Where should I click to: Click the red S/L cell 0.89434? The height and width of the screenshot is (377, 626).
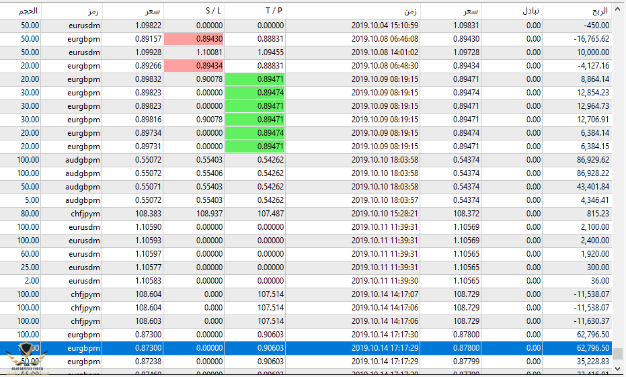pyautogui.click(x=194, y=66)
